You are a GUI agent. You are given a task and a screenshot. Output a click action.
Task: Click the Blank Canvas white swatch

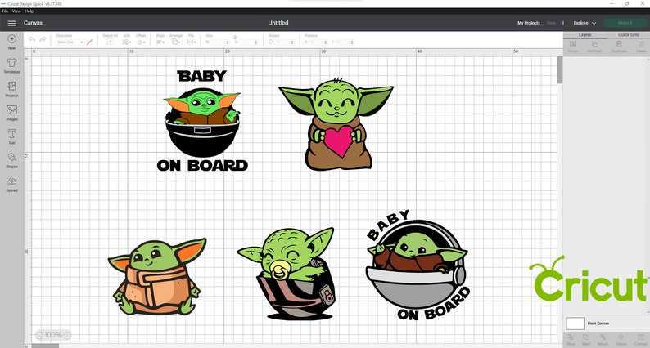(x=575, y=323)
